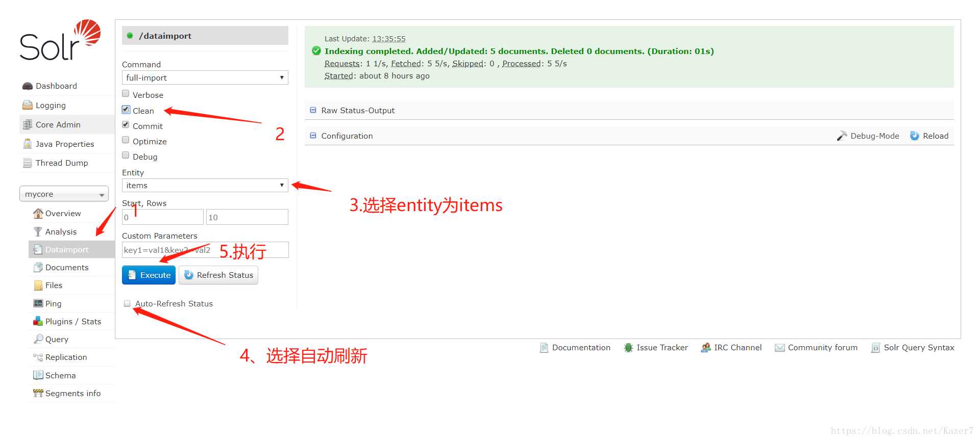
Task: Click the Files folder icon
Action: coord(38,286)
